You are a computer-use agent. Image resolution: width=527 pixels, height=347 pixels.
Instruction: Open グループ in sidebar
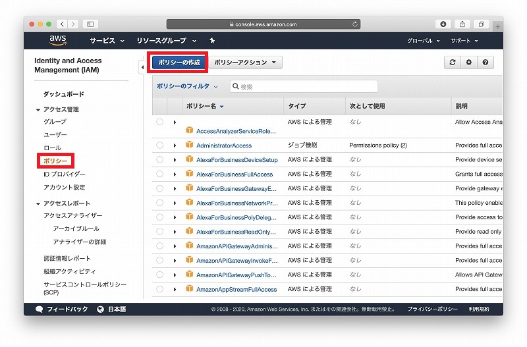tap(55, 122)
